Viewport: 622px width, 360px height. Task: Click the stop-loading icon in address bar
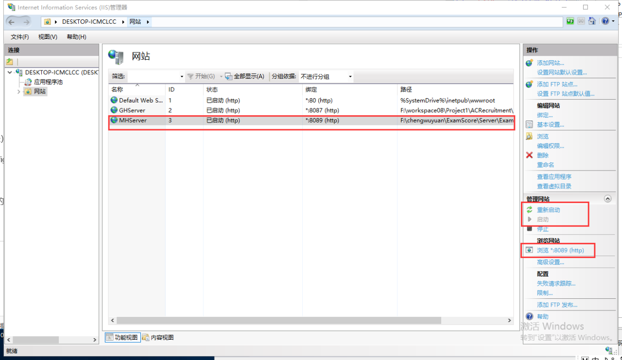[x=581, y=21]
